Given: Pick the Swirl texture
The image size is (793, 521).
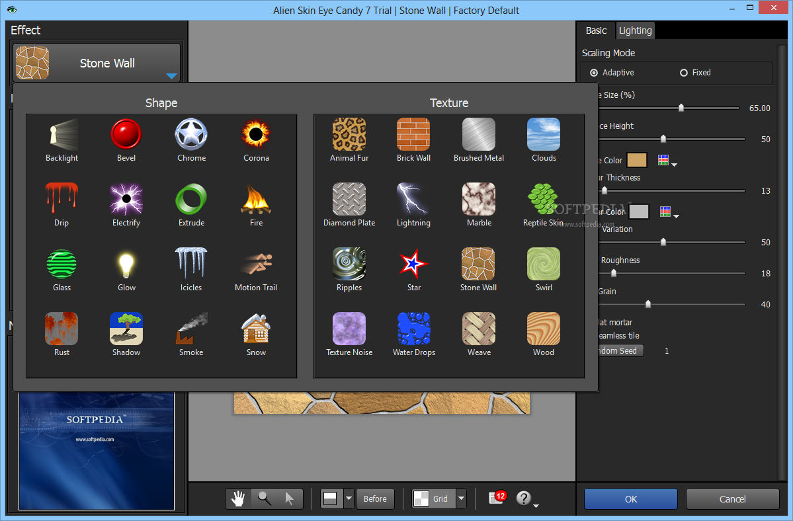Looking at the screenshot, I should pos(544,269).
